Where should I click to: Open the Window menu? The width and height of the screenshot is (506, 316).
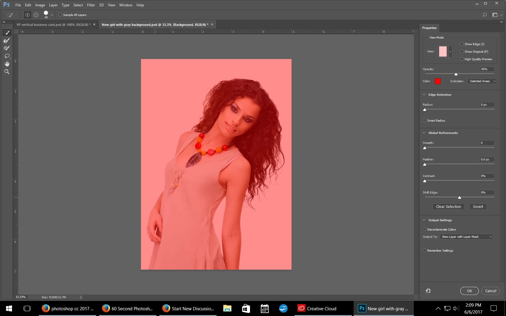(x=126, y=5)
